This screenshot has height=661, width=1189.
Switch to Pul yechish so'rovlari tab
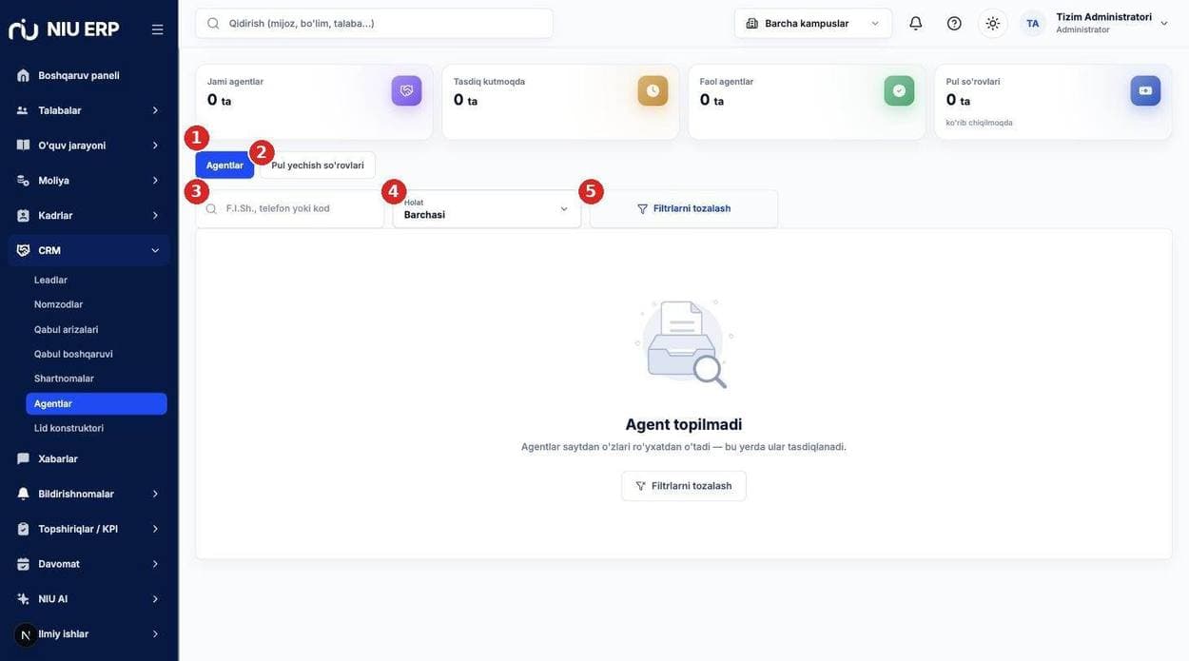pyautogui.click(x=318, y=165)
